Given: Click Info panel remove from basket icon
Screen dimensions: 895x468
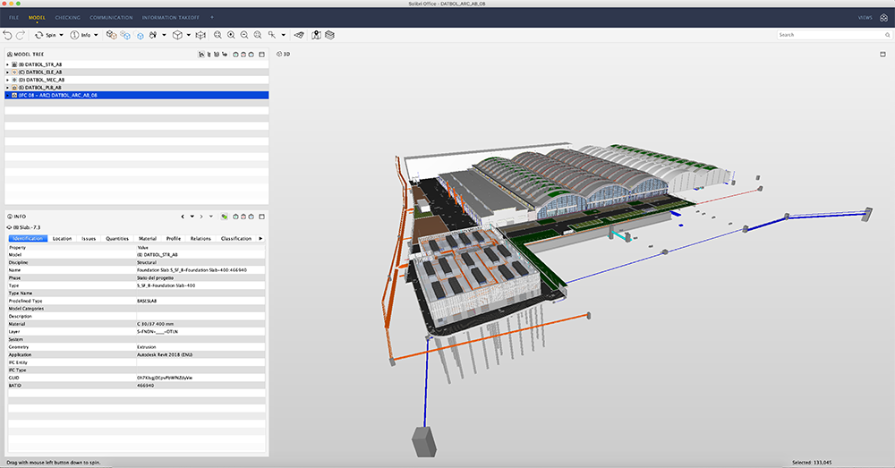Looking at the screenshot, I should (x=243, y=217).
